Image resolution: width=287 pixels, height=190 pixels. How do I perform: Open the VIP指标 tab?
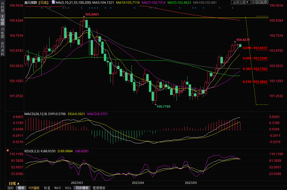[34, 188]
